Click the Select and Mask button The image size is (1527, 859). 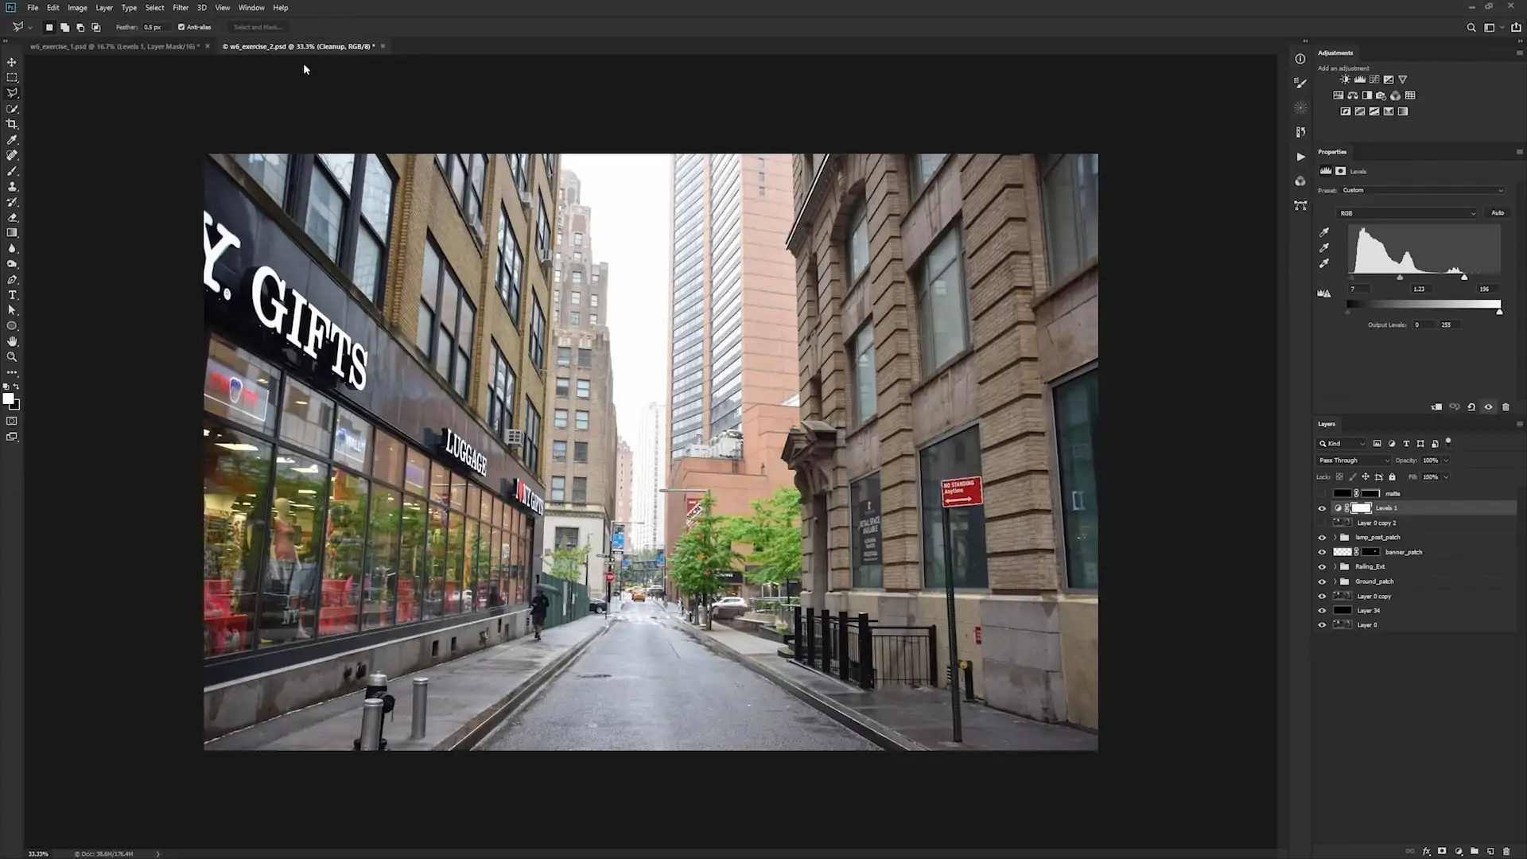(257, 27)
